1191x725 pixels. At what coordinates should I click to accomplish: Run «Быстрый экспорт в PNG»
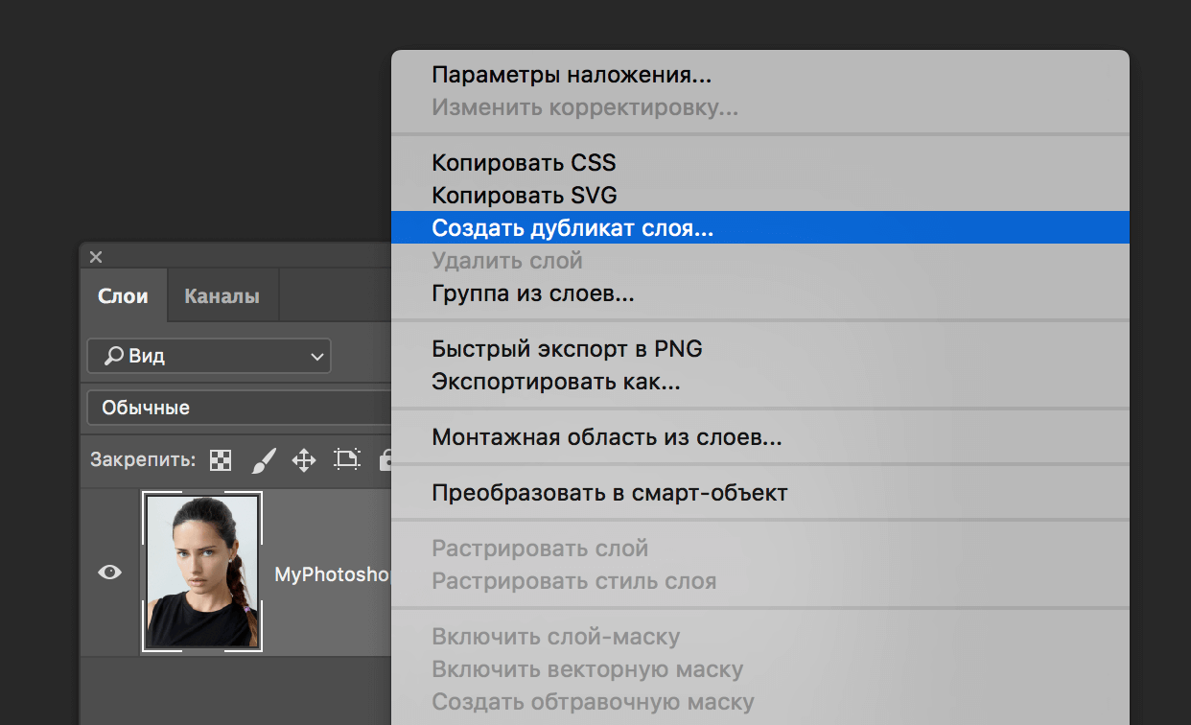pyautogui.click(x=566, y=348)
